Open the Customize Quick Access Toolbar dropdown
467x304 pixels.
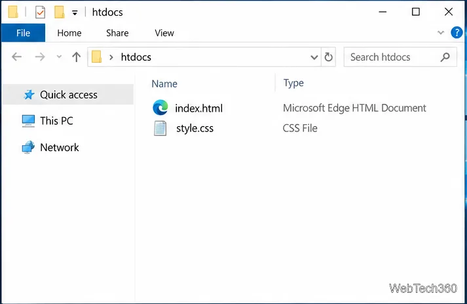pos(75,12)
